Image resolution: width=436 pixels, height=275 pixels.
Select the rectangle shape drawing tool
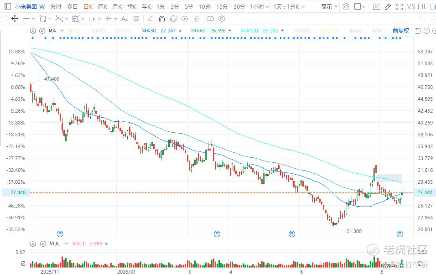[x=42, y=19]
